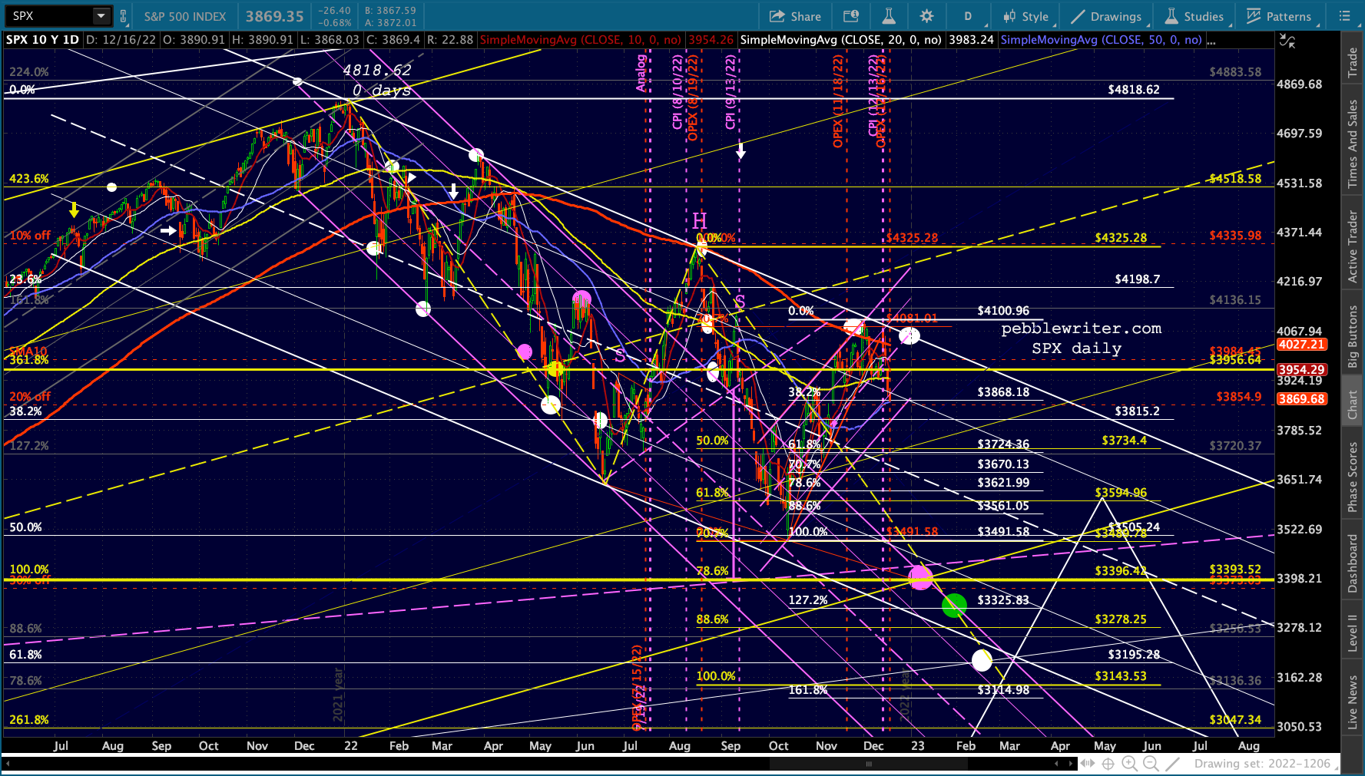This screenshot has width=1365, height=776.
Task: Click the zoom out magnifier icon
Action: (x=1151, y=764)
